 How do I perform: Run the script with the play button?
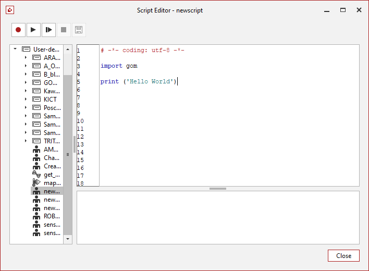pos(33,30)
